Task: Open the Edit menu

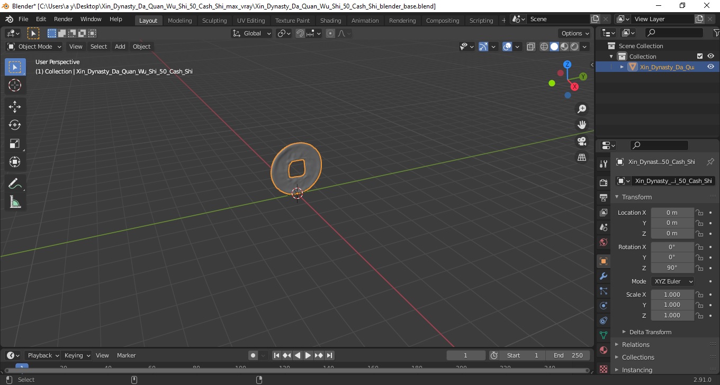Action: tap(41, 19)
